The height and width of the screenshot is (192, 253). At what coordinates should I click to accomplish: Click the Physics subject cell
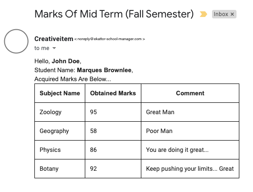pyautogui.click(x=60, y=150)
